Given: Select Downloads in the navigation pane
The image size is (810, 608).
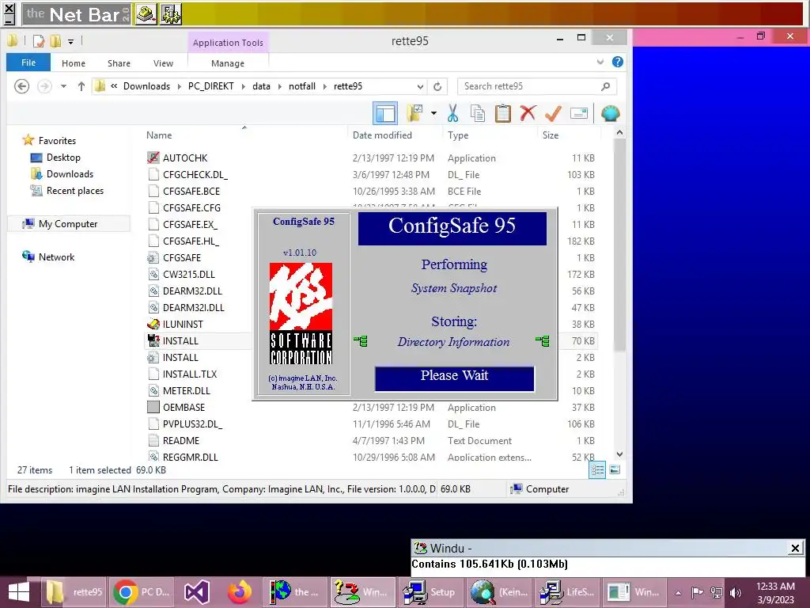Looking at the screenshot, I should 70,173.
